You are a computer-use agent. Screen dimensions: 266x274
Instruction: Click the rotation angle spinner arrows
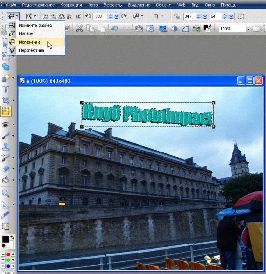click(x=110, y=16)
